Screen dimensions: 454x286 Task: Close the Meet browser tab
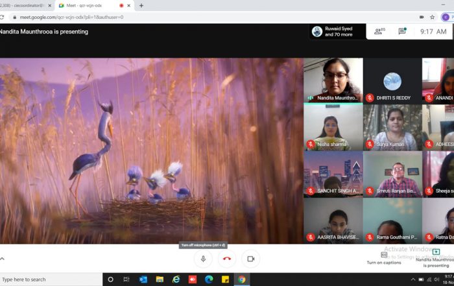(x=129, y=5)
